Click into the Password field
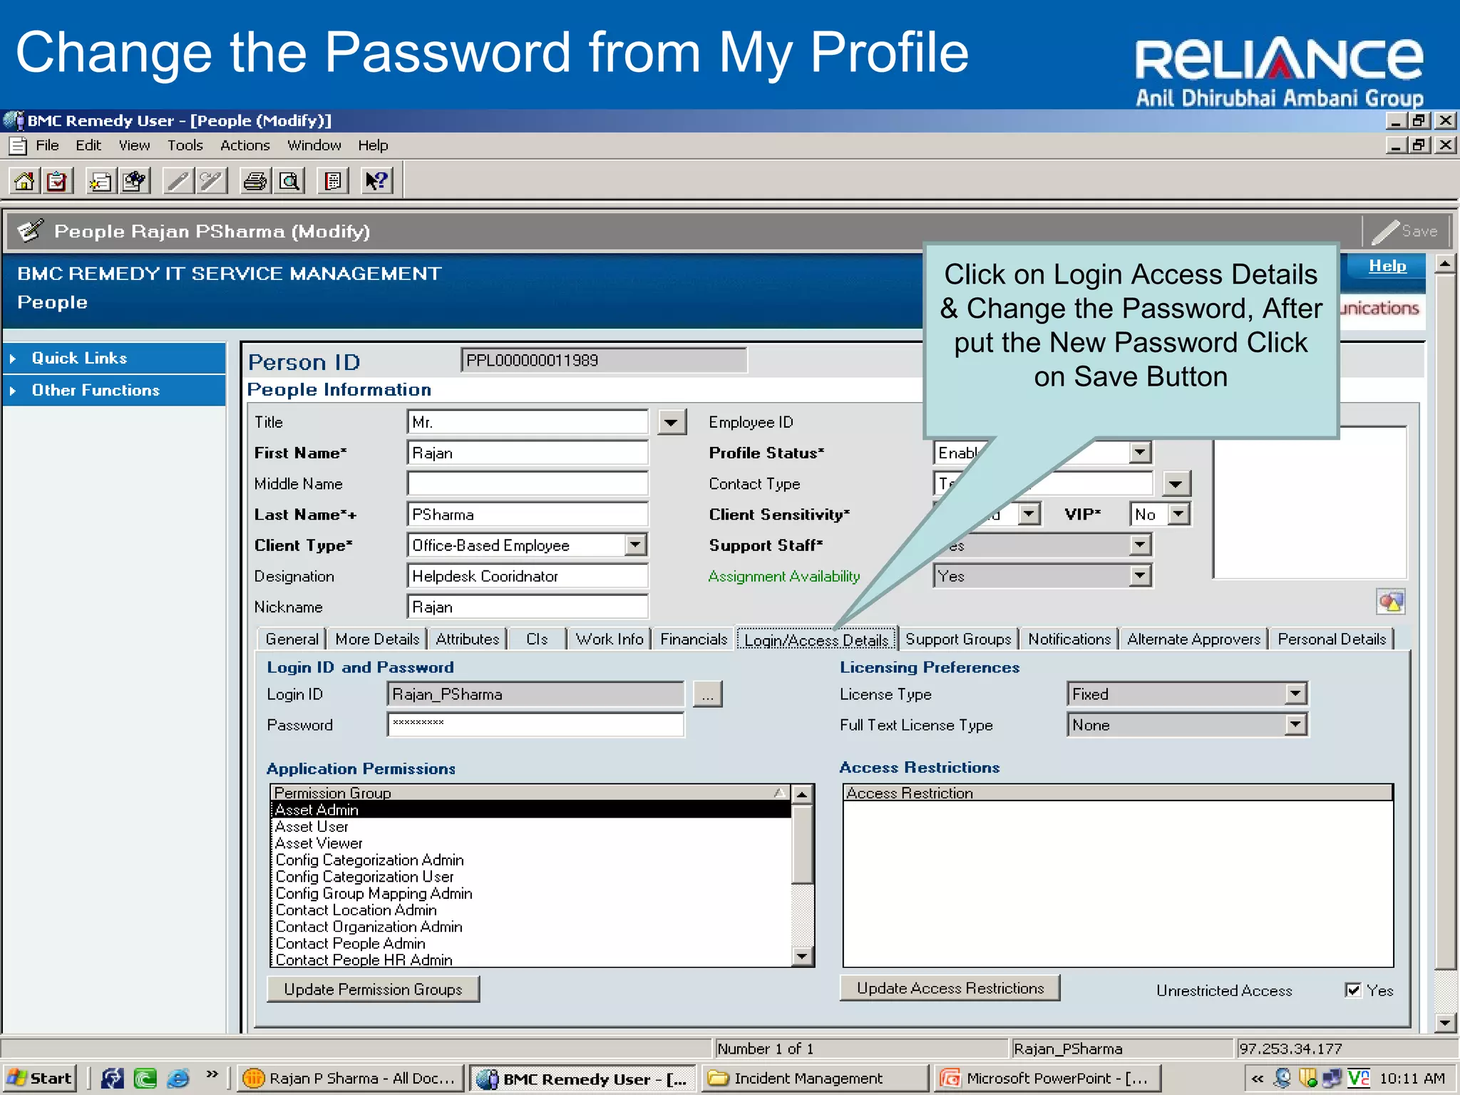 [x=535, y=724]
